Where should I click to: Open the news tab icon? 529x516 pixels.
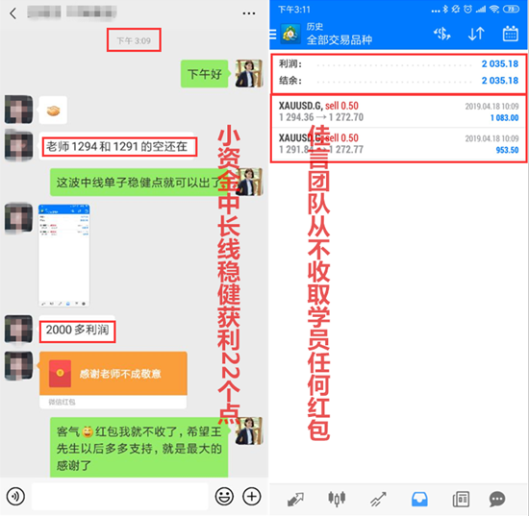461,499
